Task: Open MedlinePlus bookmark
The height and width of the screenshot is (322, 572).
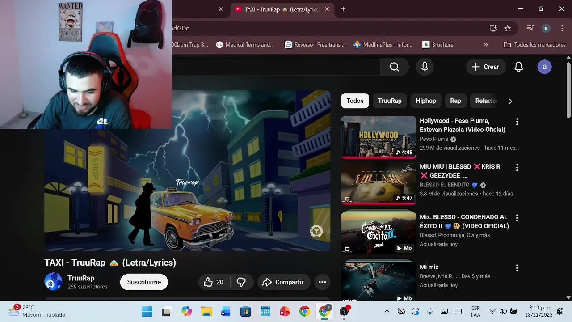Action: pos(383,45)
